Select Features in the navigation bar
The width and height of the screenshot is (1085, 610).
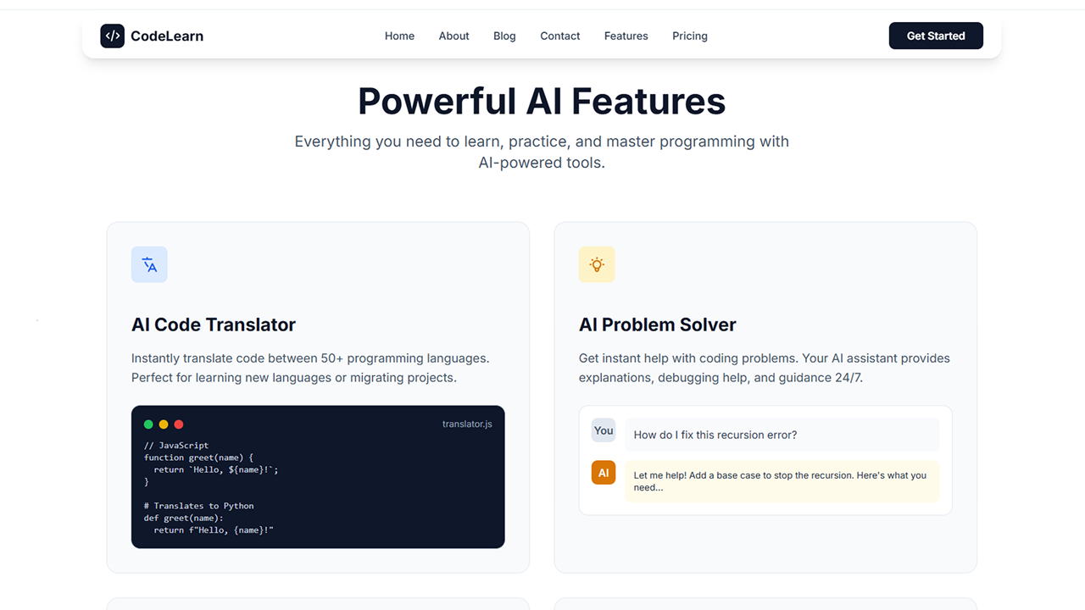click(626, 36)
